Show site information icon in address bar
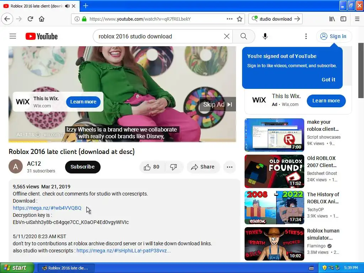Image resolution: width=364 pixels, height=273 pixels. (x=77, y=19)
